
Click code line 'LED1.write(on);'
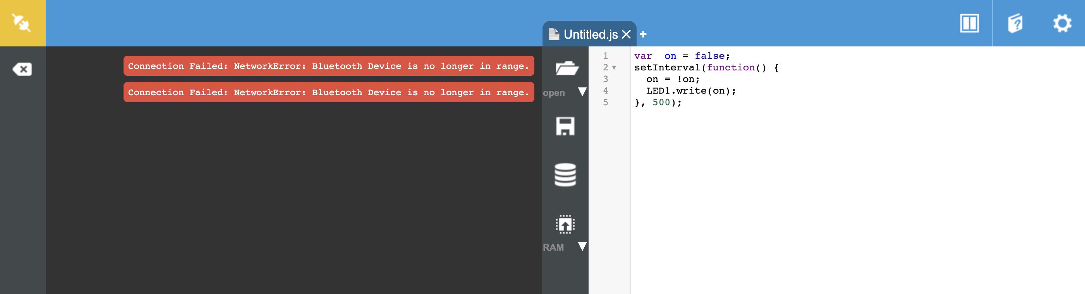click(x=691, y=91)
